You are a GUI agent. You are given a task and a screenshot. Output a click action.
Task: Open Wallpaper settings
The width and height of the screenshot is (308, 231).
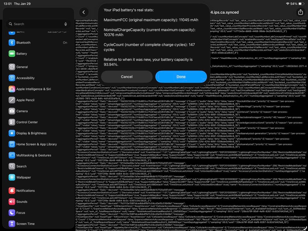(24, 177)
